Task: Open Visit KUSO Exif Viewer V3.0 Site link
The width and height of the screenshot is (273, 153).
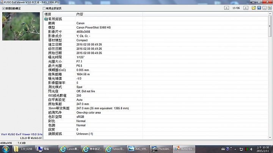Action: pos(22,134)
